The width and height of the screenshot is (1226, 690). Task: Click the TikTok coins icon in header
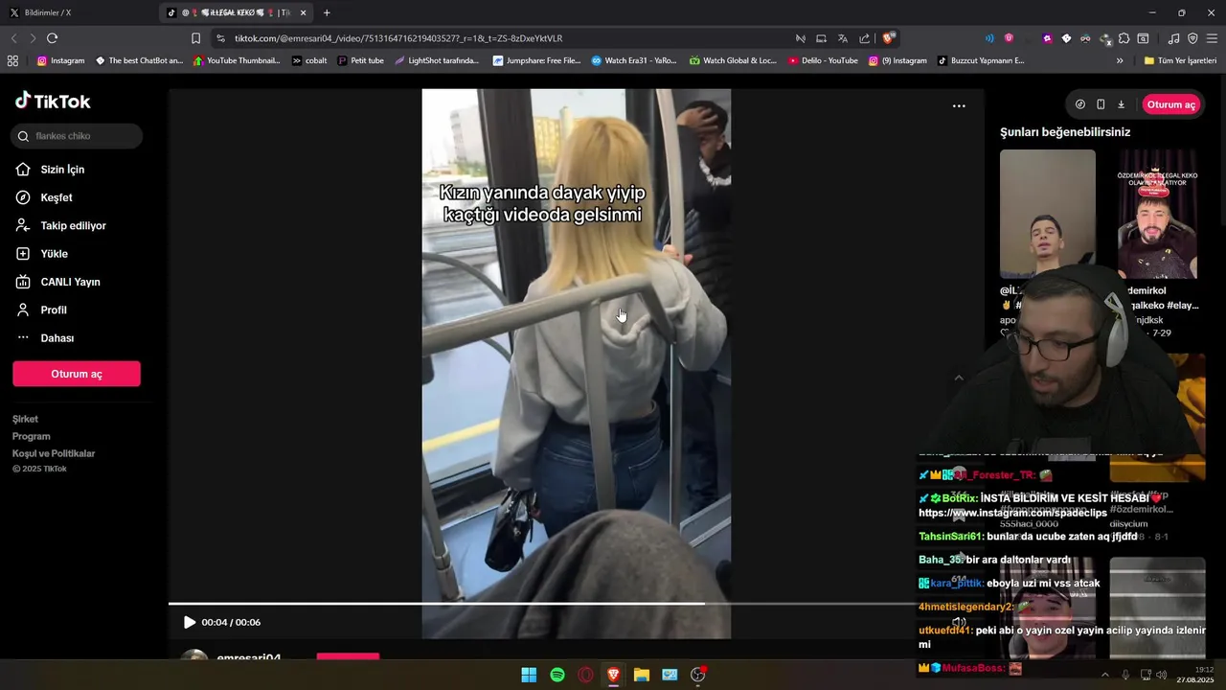[1080, 104]
